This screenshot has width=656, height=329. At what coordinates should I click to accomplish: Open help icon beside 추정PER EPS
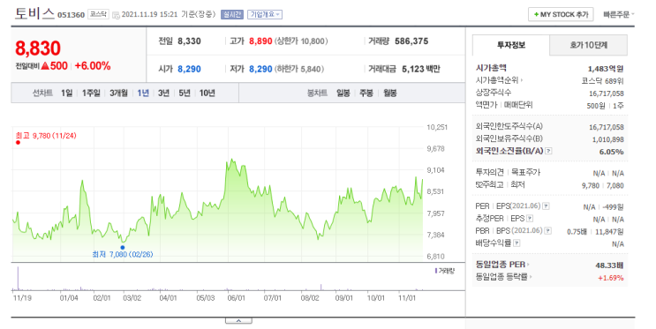[x=530, y=218]
